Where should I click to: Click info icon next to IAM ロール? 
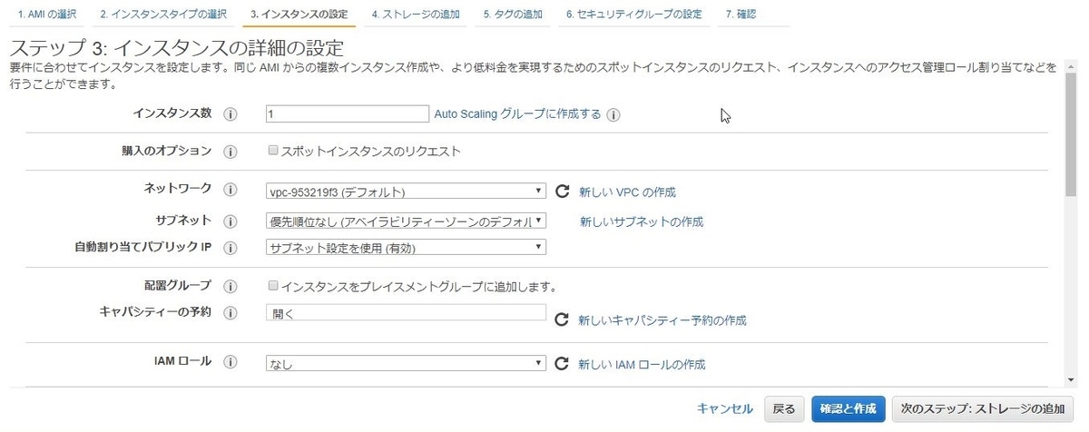230,362
